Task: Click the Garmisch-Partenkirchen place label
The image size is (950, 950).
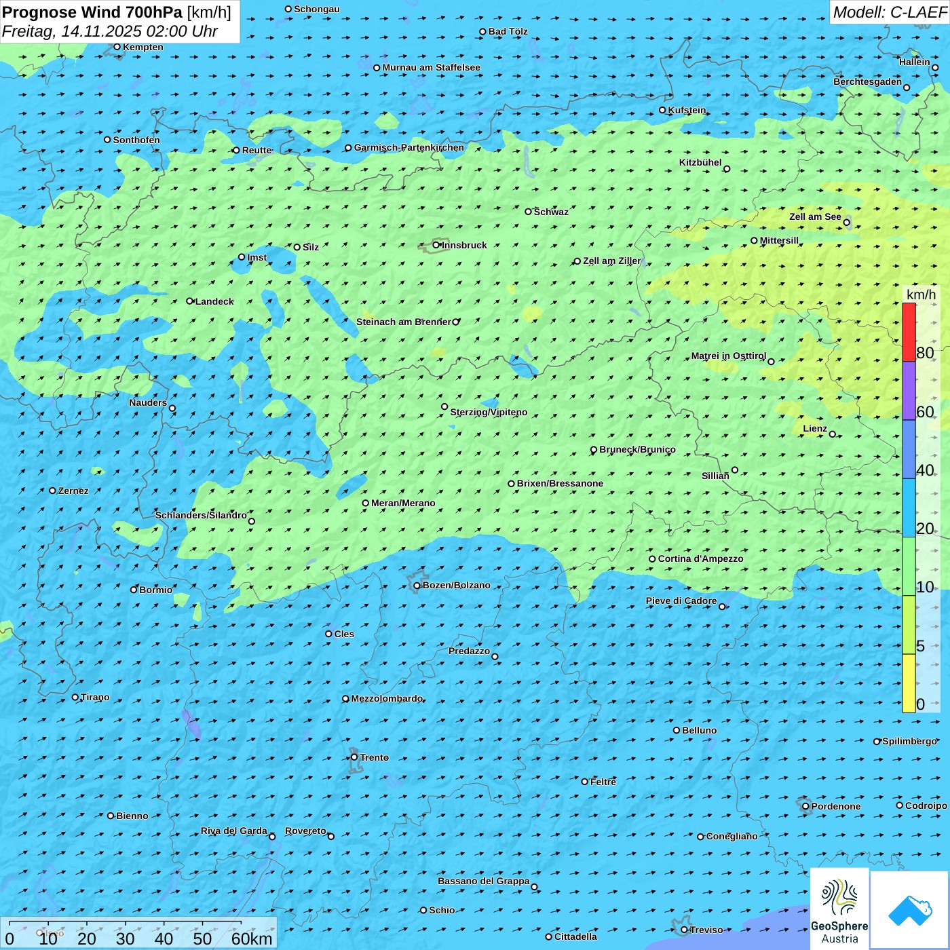Action: (409, 148)
